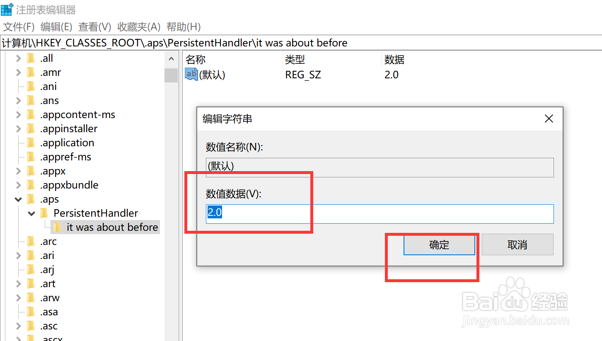Click the PersistentHandler folder icon

click(x=45, y=213)
